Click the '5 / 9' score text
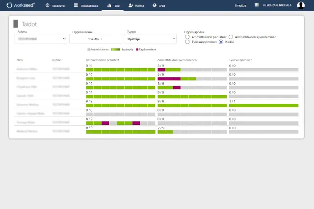 (x=160, y=75)
